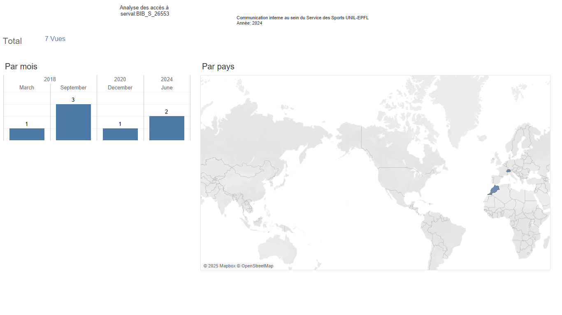
Task: Click the 'December' month label
Action: click(120, 87)
